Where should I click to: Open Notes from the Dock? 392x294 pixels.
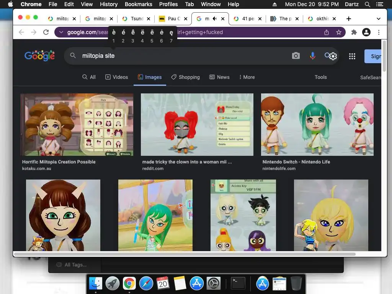180,284
